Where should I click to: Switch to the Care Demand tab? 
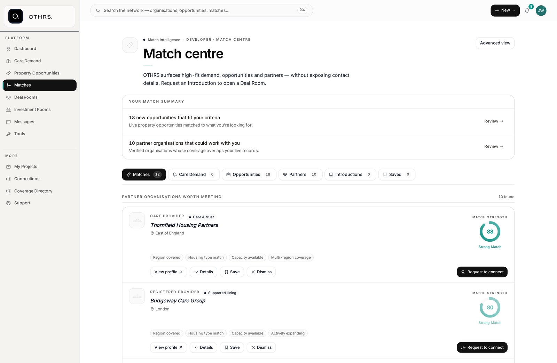(194, 175)
